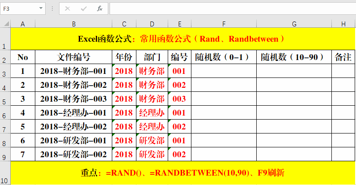The image size is (356, 185).
Task: Click '经理办' in row 6
Action: (152, 112)
